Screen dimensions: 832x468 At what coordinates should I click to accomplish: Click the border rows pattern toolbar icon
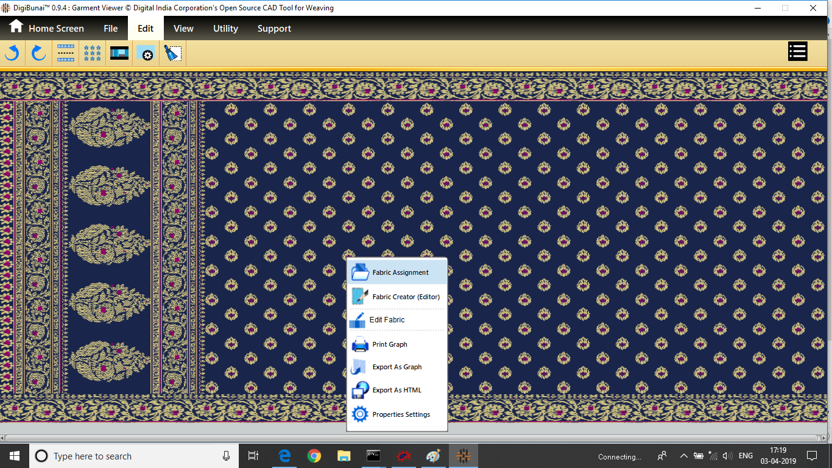pyautogui.click(x=66, y=54)
